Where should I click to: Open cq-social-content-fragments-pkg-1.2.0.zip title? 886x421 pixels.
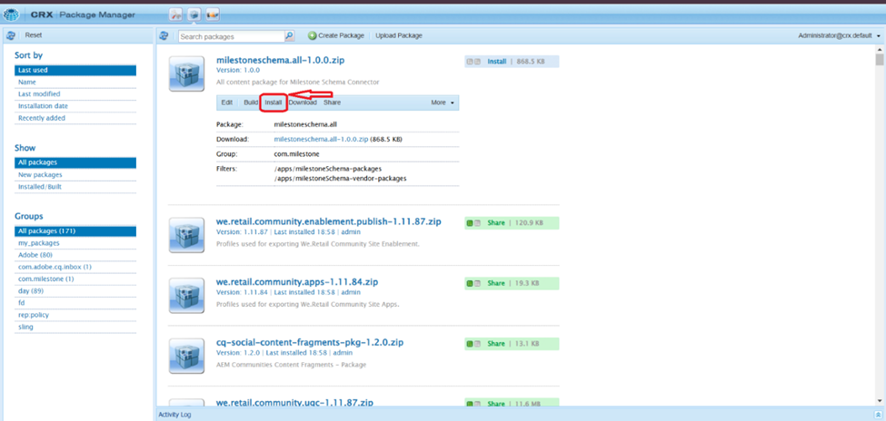pyautogui.click(x=310, y=343)
